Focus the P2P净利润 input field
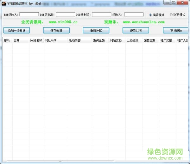This screenshot has height=164, width=190. point(102,15)
